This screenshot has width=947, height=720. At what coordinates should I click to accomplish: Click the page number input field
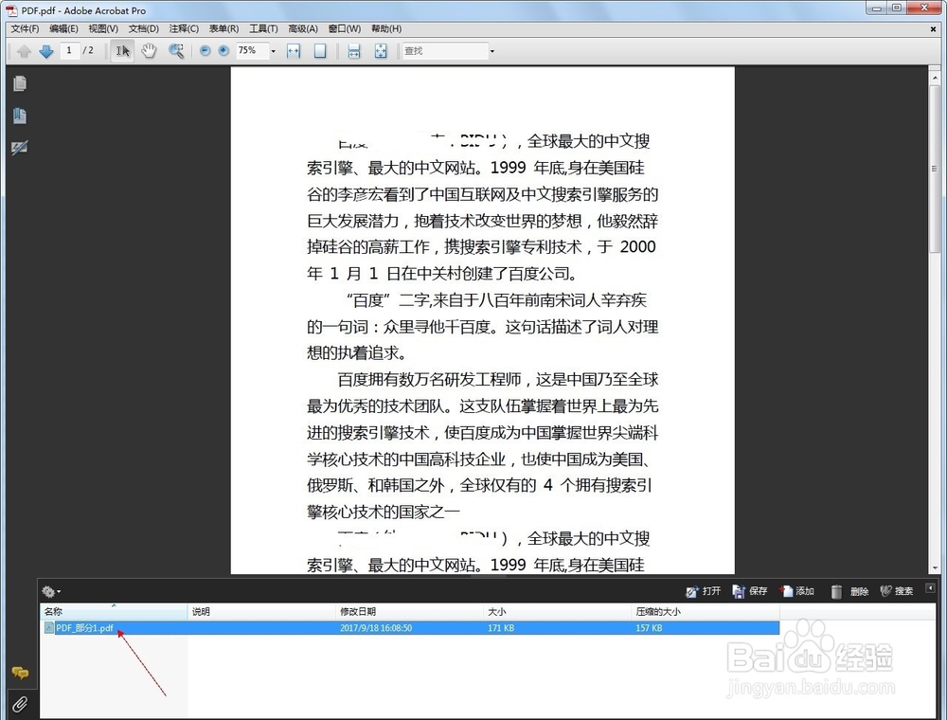click(x=69, y=51)
